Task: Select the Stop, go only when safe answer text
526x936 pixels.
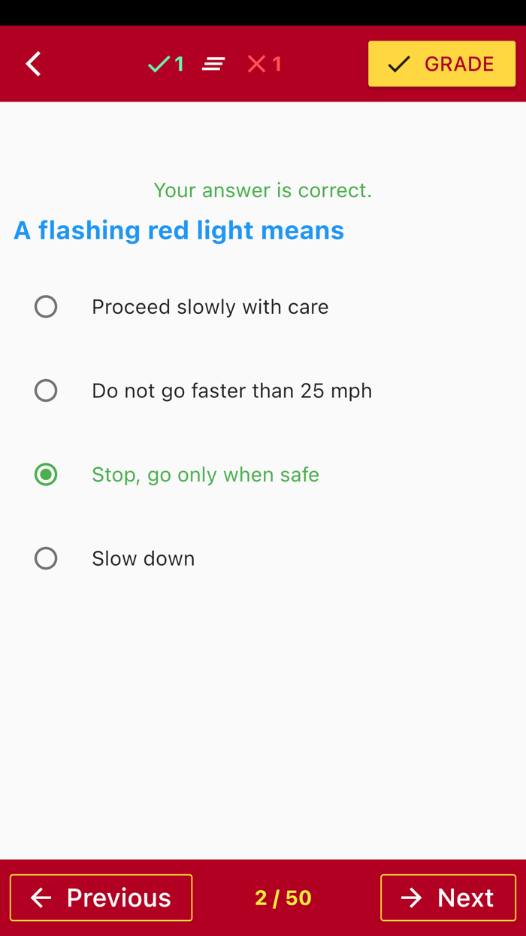Action: tap(205, 475)
